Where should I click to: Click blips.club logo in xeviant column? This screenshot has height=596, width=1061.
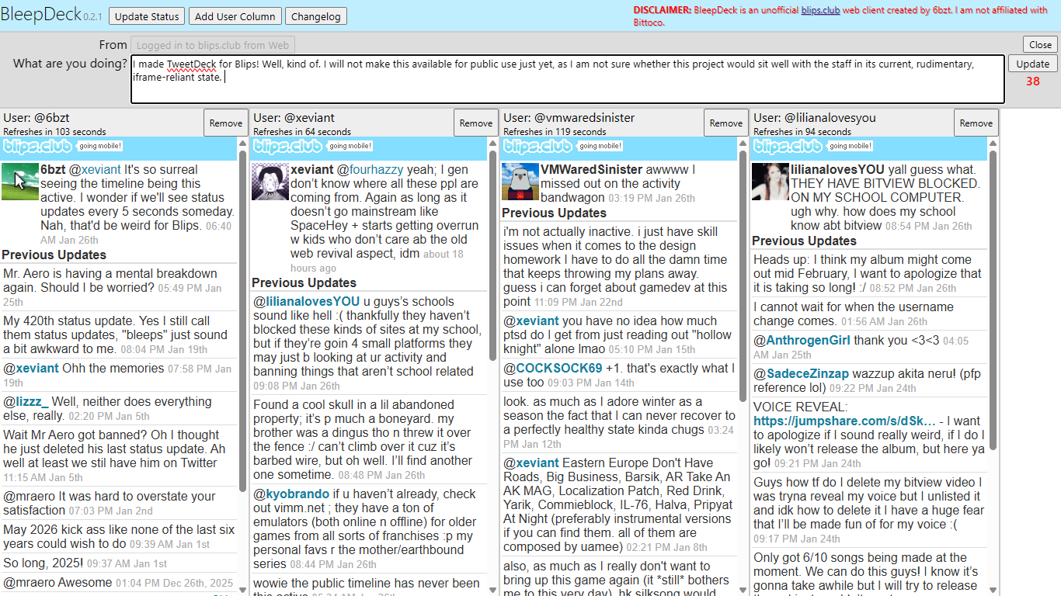pyautogui.click(x=287, y=146)
